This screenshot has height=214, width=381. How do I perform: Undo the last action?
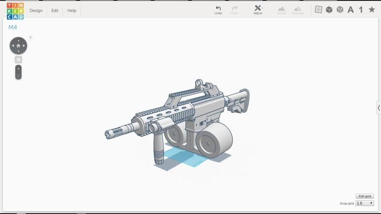(x=218, y=10)
